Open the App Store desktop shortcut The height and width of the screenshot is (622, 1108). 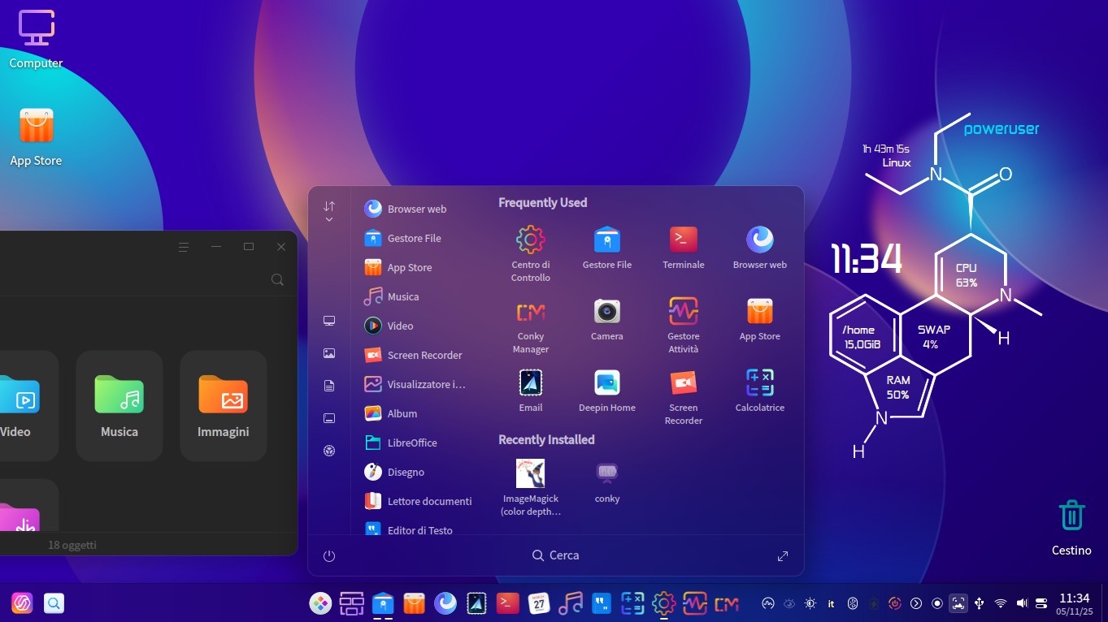tap(36, 136)
